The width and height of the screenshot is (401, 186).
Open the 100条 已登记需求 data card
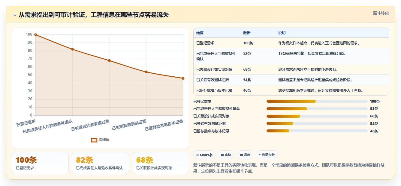point(40,163)
